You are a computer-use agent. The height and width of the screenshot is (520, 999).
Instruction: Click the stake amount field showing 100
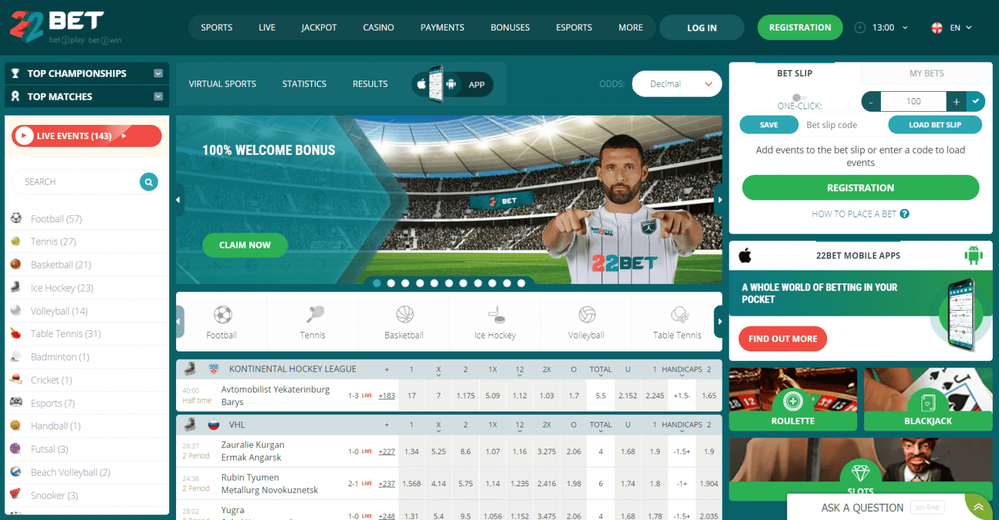click(x=913, y=101)
